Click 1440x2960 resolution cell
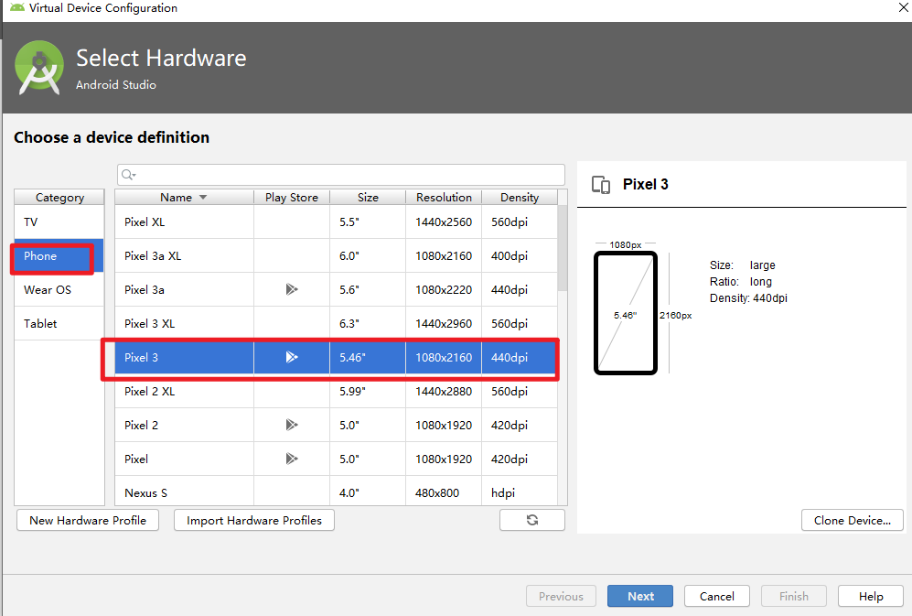912x616 pixels. (x=444, y=323)
